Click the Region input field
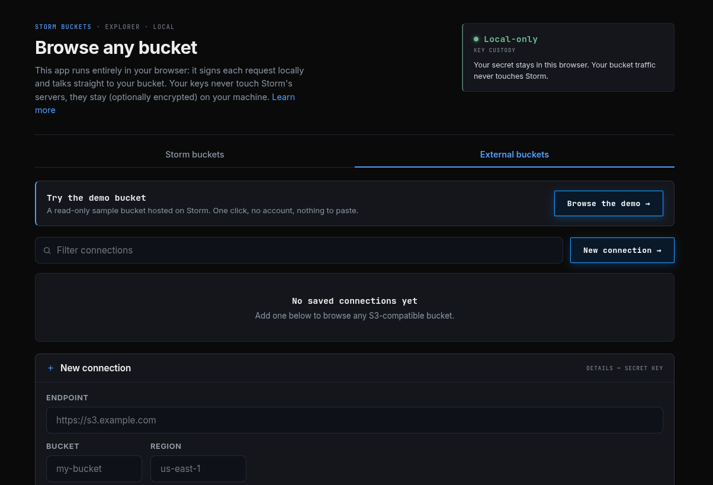This screenshot has width=713, height=485. [x=198, y=469]
